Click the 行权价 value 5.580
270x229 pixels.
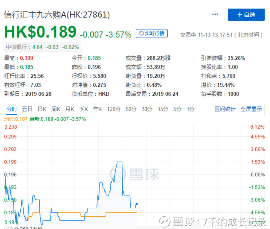tap(99, 76)
